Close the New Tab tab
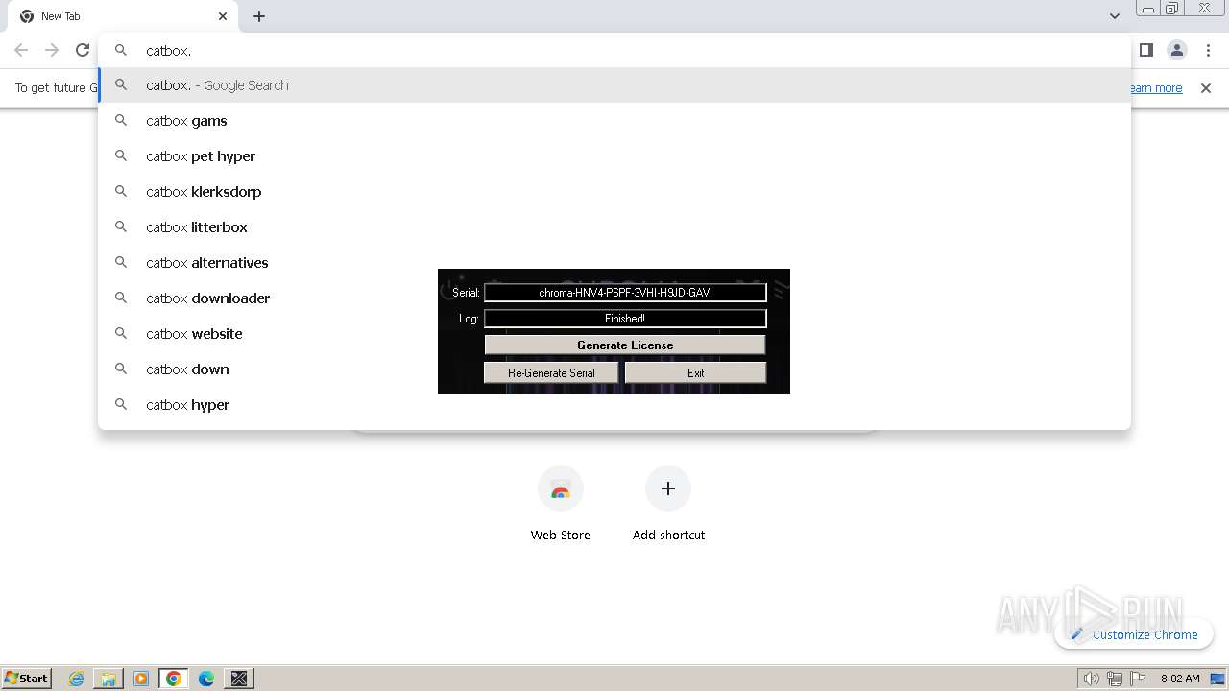The height and width of the screenshot is (691, 1229). 223,16
